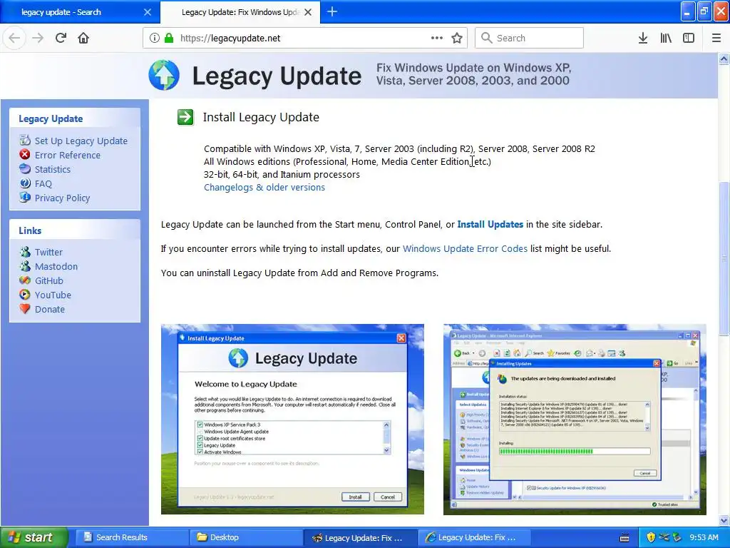Click the scrollbar up arrow
The image size is (730, 548).
pyautogui.click(x=724, y=59)
